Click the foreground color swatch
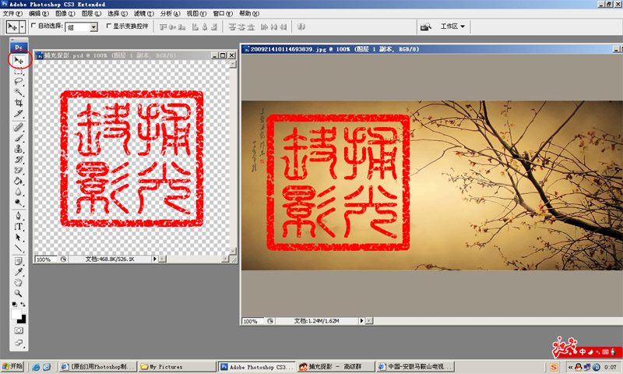Viewport: 623px width, 374px height. pyautogui.click(x=16, y=314)
